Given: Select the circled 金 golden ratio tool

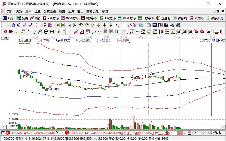Looking at the screenshot, I should point(149,31).
